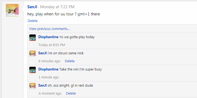Delete the comment posted a moment ago
Screen dimensions: 197x98
click(71, 93)
